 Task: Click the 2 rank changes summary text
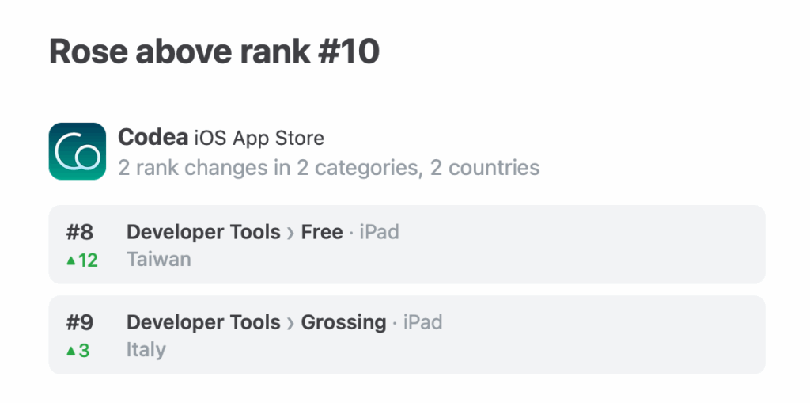coord(329,168)
